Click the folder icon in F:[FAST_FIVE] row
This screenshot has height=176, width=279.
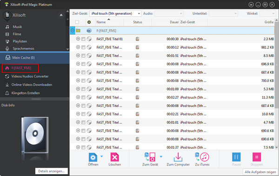point(78,31)
